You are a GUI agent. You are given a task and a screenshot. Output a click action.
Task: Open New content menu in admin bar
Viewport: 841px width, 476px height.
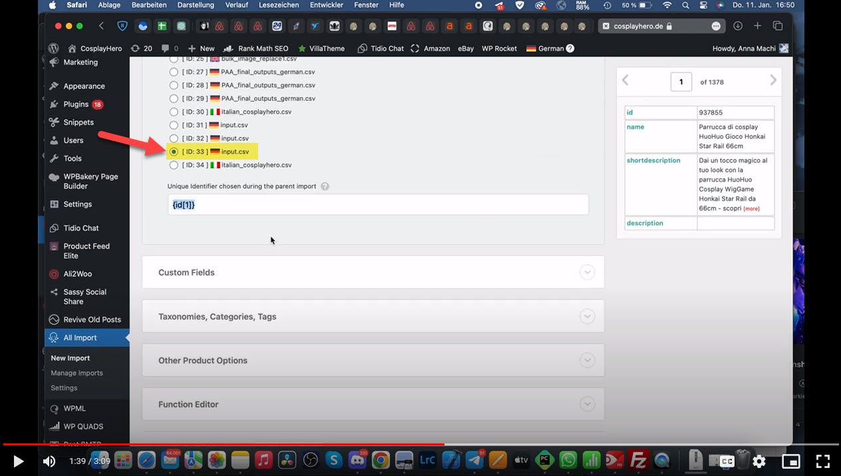click(x=201, y=49)
